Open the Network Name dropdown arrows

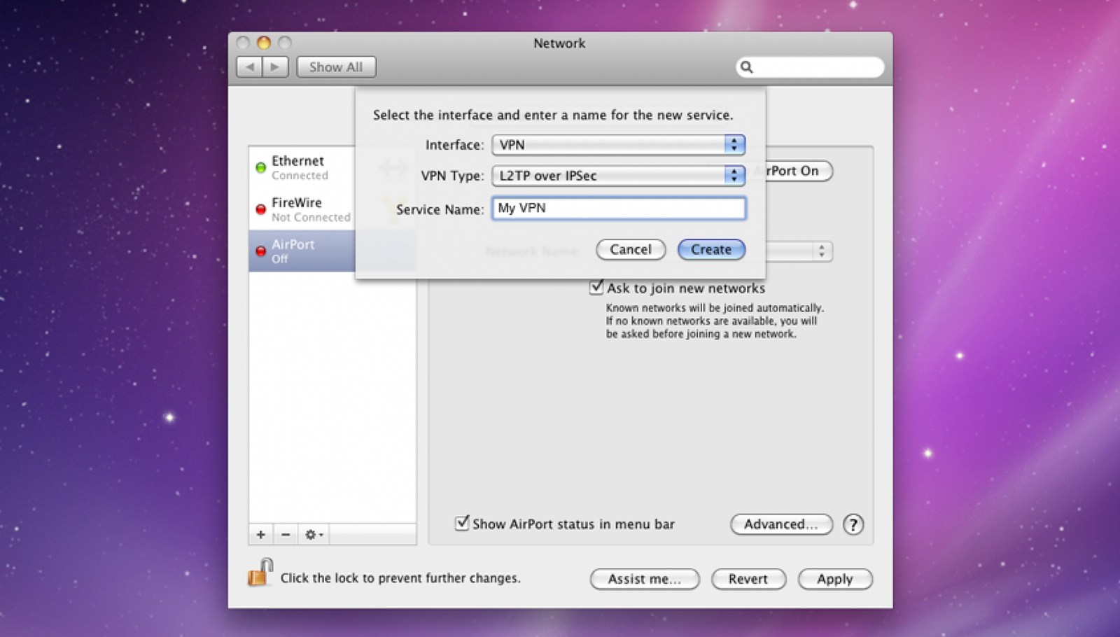821,251
